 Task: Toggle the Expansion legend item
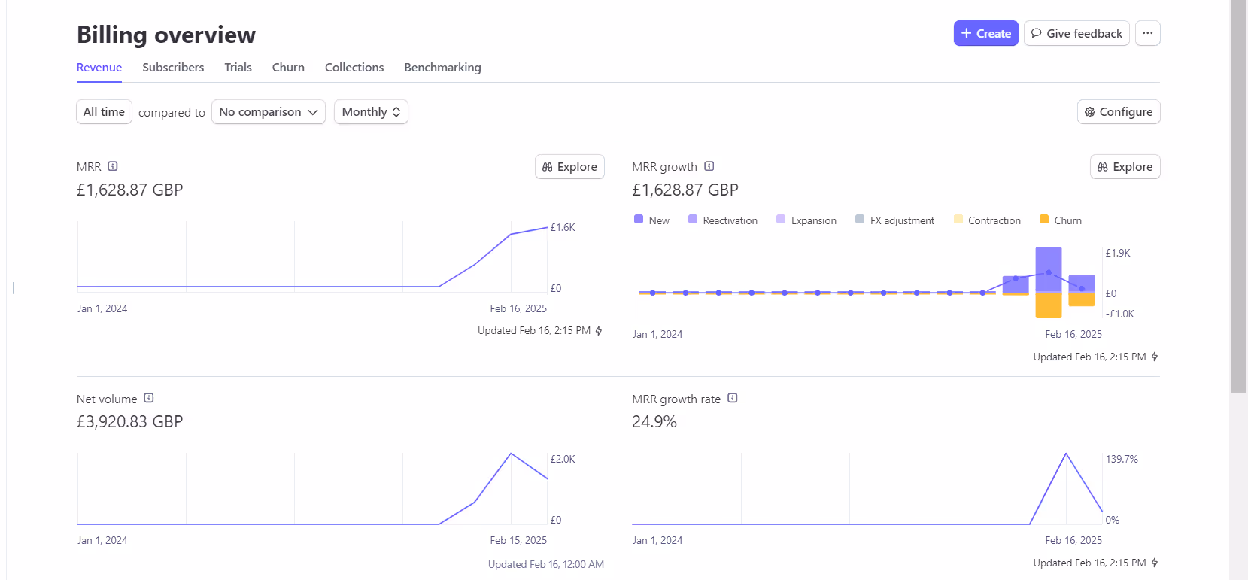[x=806, y=220]
